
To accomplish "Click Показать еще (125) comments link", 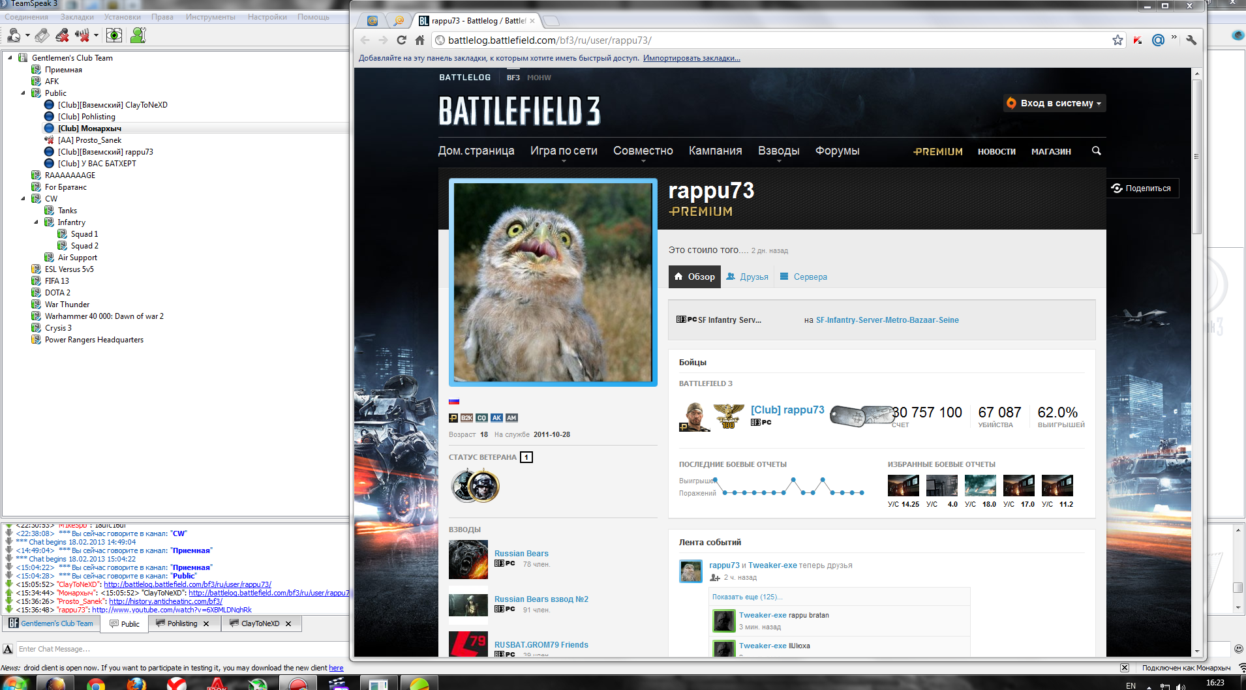I will point(747,597).
